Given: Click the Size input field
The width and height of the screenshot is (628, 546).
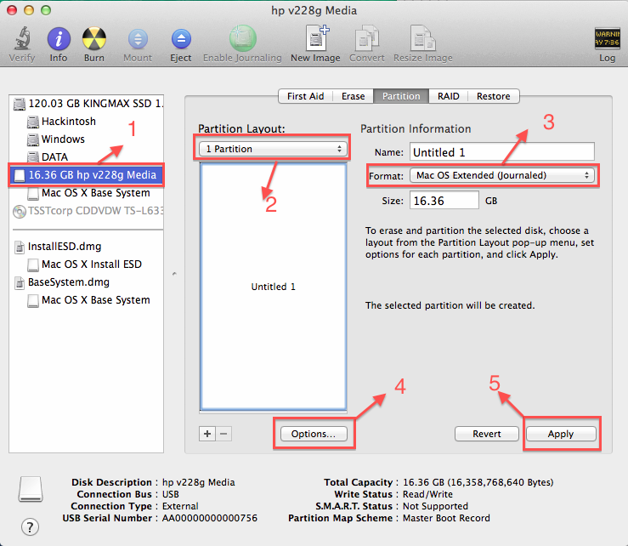Looking at the screenshot, I should [444, 201].
